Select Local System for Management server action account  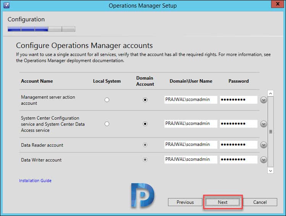point(107,100)
